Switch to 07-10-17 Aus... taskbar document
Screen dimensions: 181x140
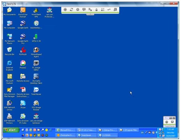coord(87,130)
